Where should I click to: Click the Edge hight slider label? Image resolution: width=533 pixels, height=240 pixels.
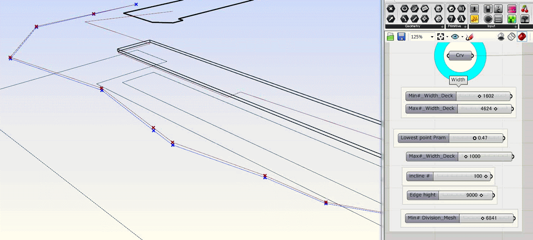(423, 195)
